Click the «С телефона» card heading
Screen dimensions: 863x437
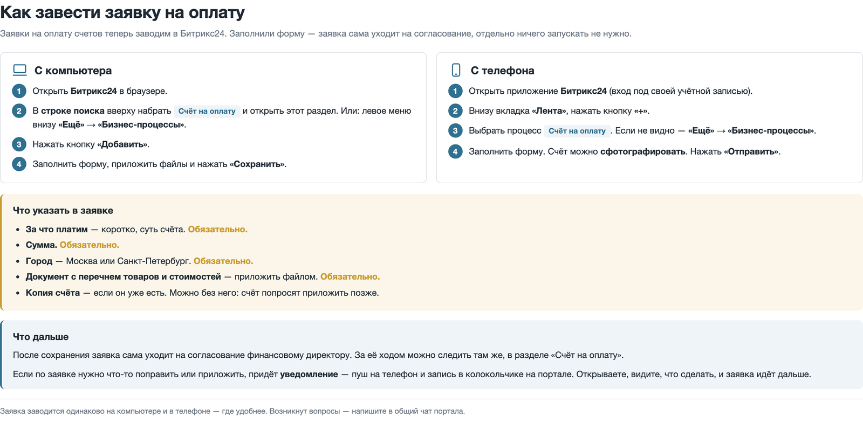(503, 71)
